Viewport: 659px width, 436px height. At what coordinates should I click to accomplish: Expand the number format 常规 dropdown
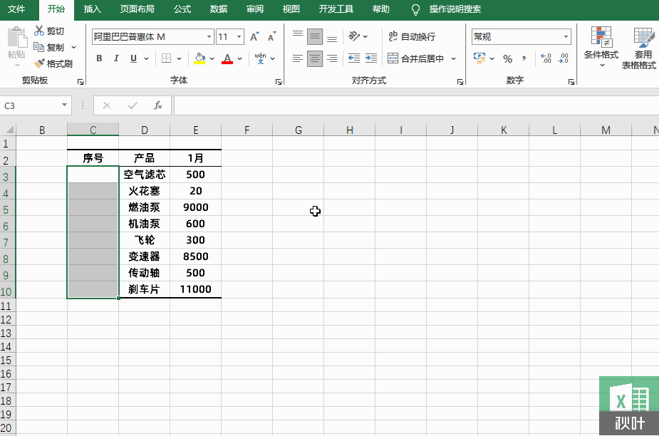click(x=566, y=36)
